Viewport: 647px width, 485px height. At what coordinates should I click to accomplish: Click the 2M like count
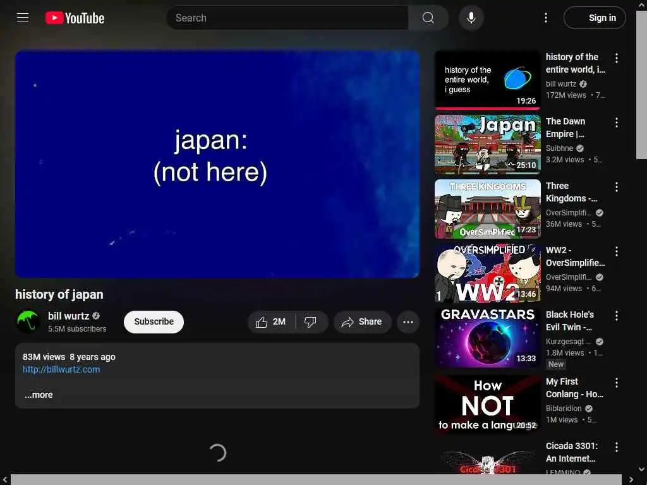279,321
